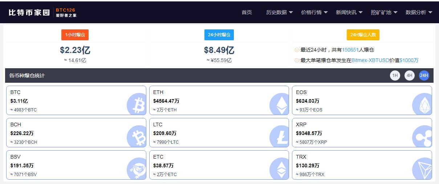The width and height of the screenshot is (439, 184).
Task: Click the XRP Ripple logo icon
Action: [x=422, y=138]
